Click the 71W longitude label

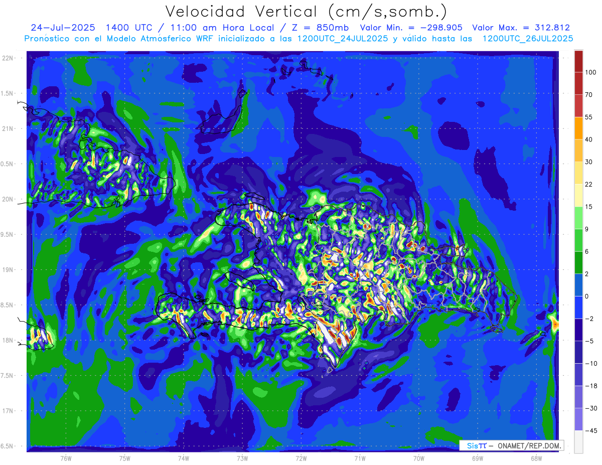point(360,458)
